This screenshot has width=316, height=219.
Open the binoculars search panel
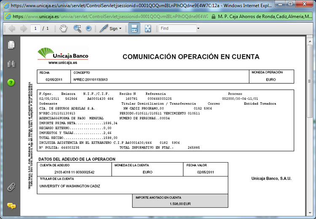point(11,64)
